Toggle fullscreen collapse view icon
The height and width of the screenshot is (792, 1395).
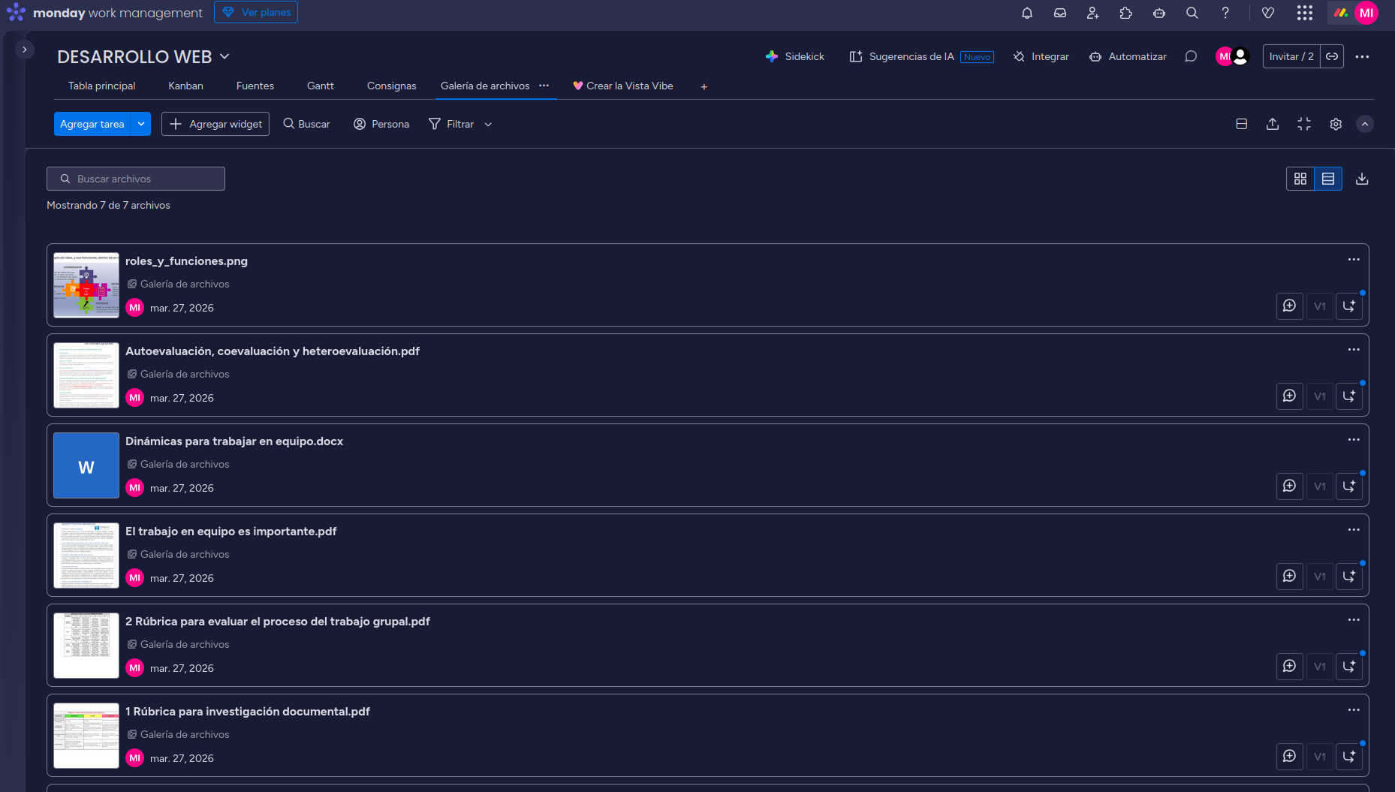click(x=1304, y=124)
